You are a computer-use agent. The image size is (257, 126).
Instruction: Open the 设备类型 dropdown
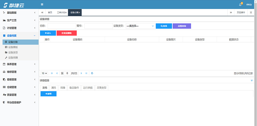[x=140, y=26]
